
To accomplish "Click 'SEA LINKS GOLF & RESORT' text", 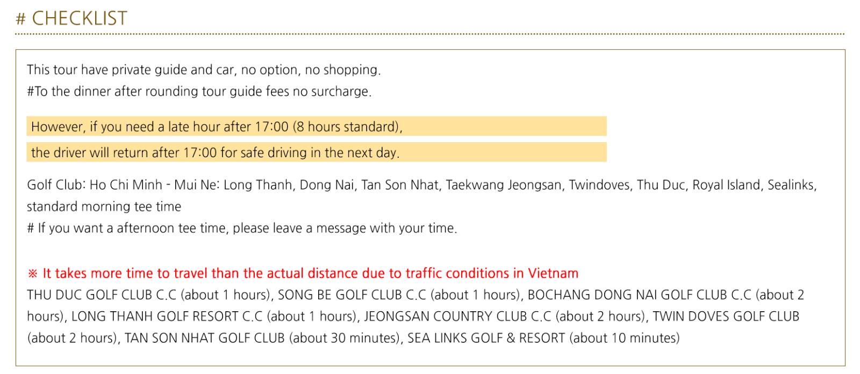I will click(x=486, y=338).
